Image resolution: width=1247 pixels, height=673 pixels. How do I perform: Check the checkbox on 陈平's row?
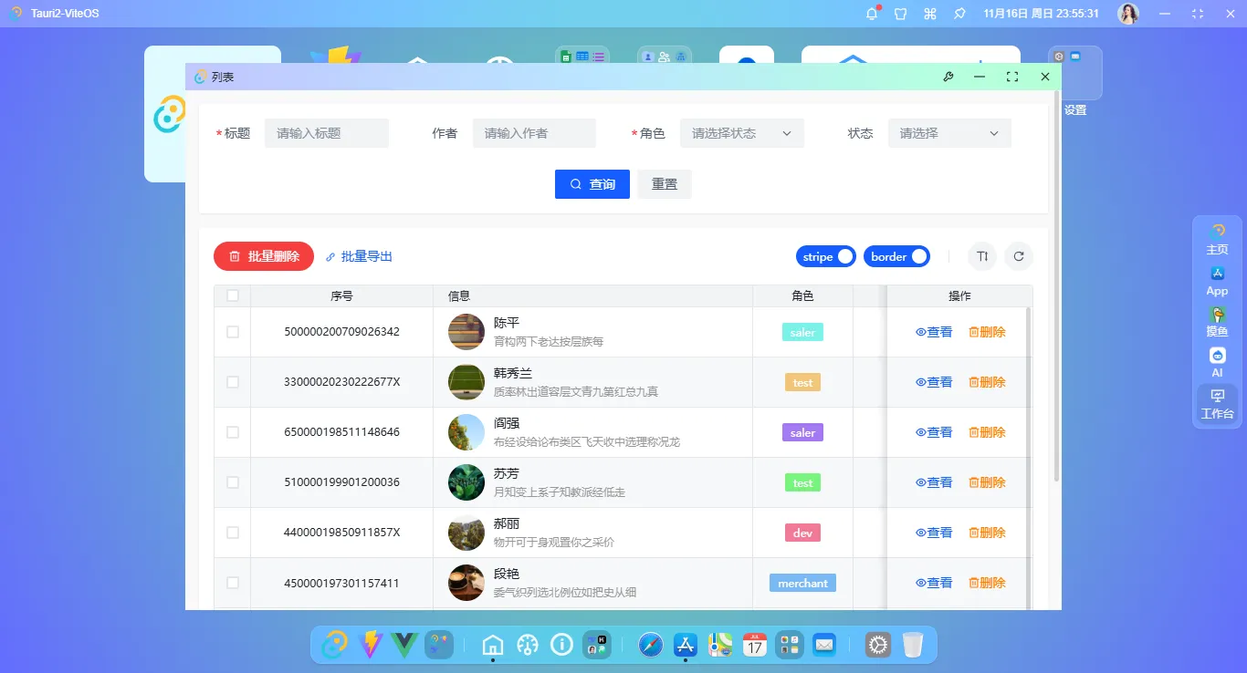pyautogui.click(x=232, y=332)
